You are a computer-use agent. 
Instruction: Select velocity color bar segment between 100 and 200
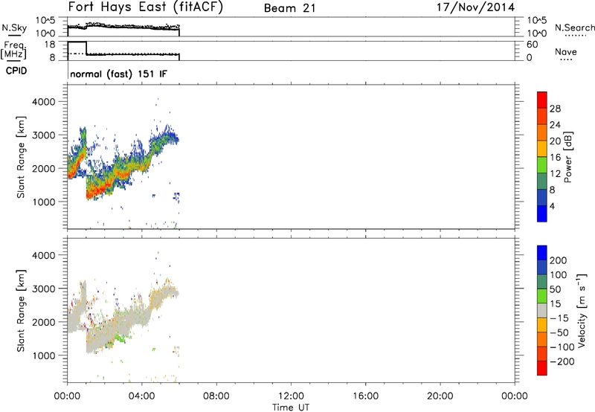pos(542,267)
